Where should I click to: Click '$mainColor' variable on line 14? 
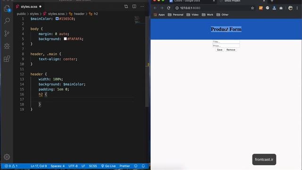pos(74,84)
